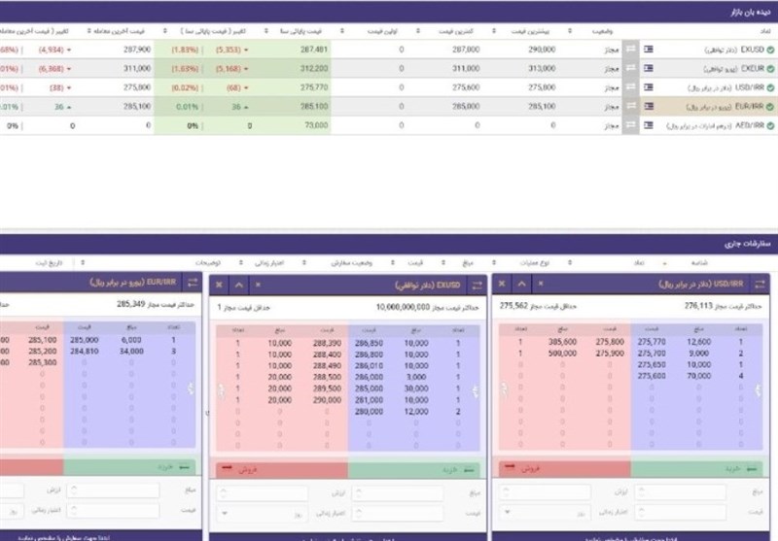This screenshot has width=778, height=541.
Task: Close the EXUSD order panel with X
Action: coord(219,284)
